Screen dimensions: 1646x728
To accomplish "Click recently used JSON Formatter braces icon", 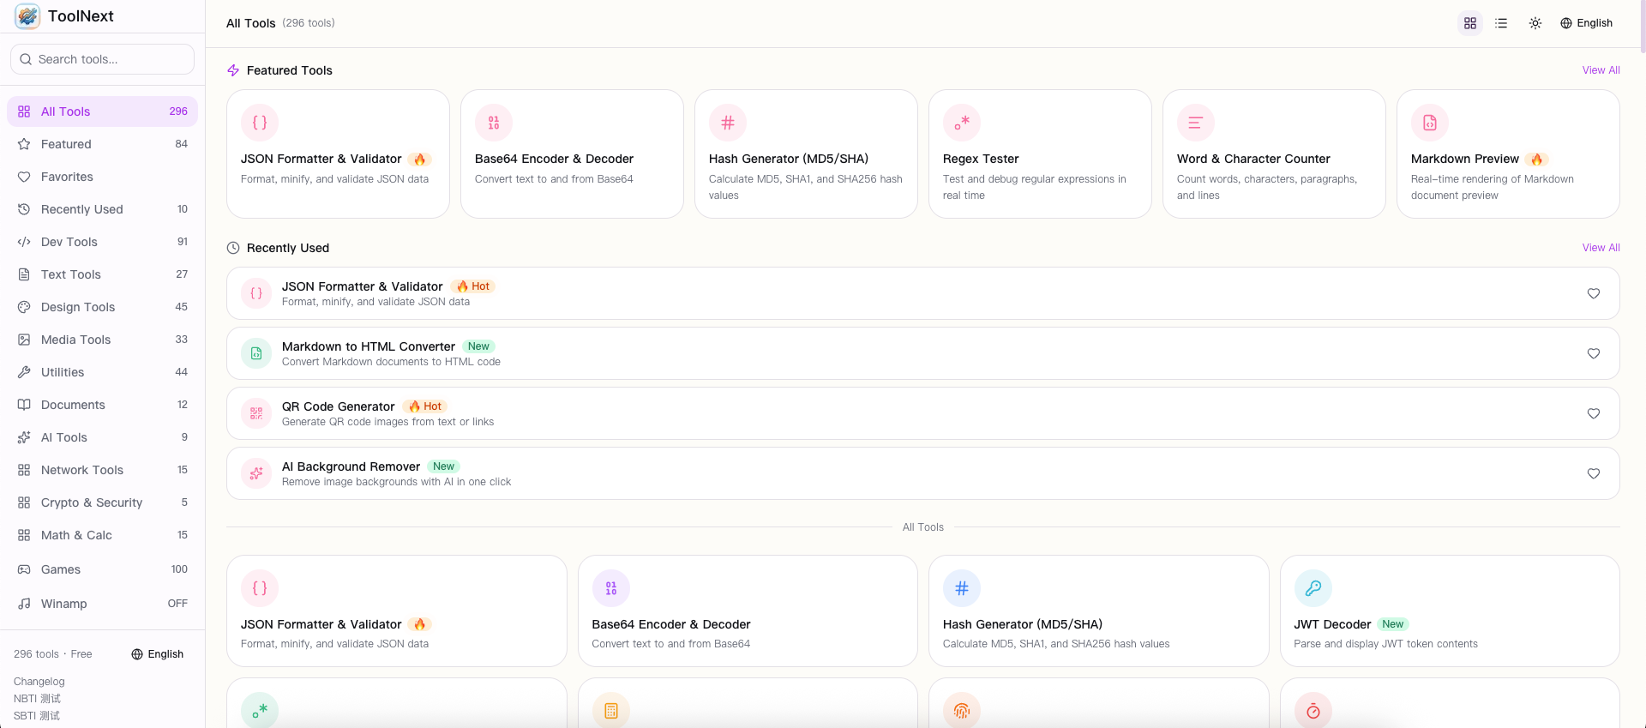I will pyautogui.click(x=256, y=293).
